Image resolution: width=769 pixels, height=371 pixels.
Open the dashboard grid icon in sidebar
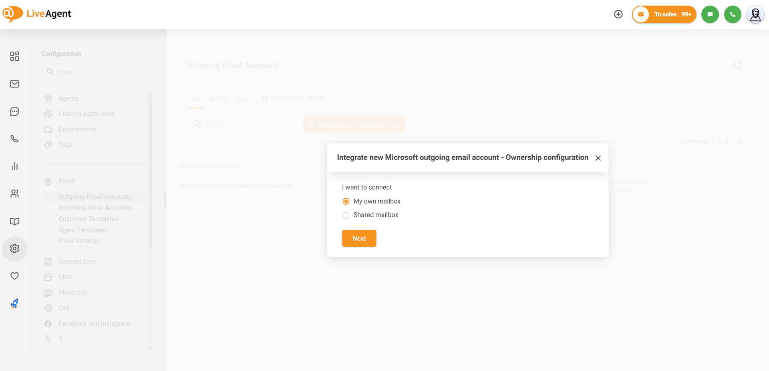point(14,56)
